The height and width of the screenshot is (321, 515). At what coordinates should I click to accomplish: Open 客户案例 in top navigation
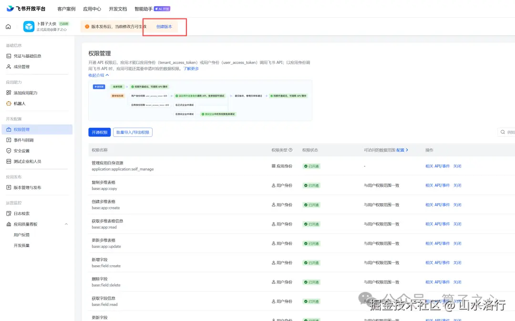[x=66, y=9]
